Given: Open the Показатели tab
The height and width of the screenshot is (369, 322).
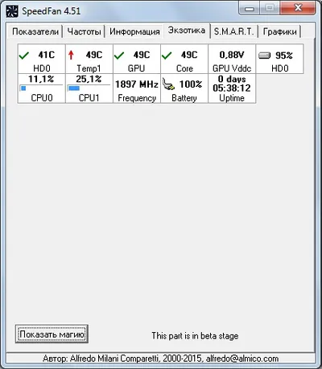Looking at the screenshot, I should (x=35, y=31).
